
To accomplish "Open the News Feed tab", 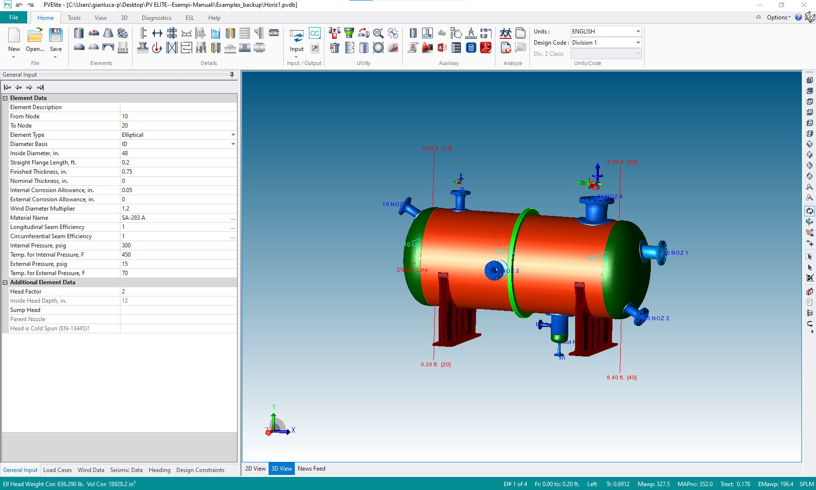I will click(311, 469).
